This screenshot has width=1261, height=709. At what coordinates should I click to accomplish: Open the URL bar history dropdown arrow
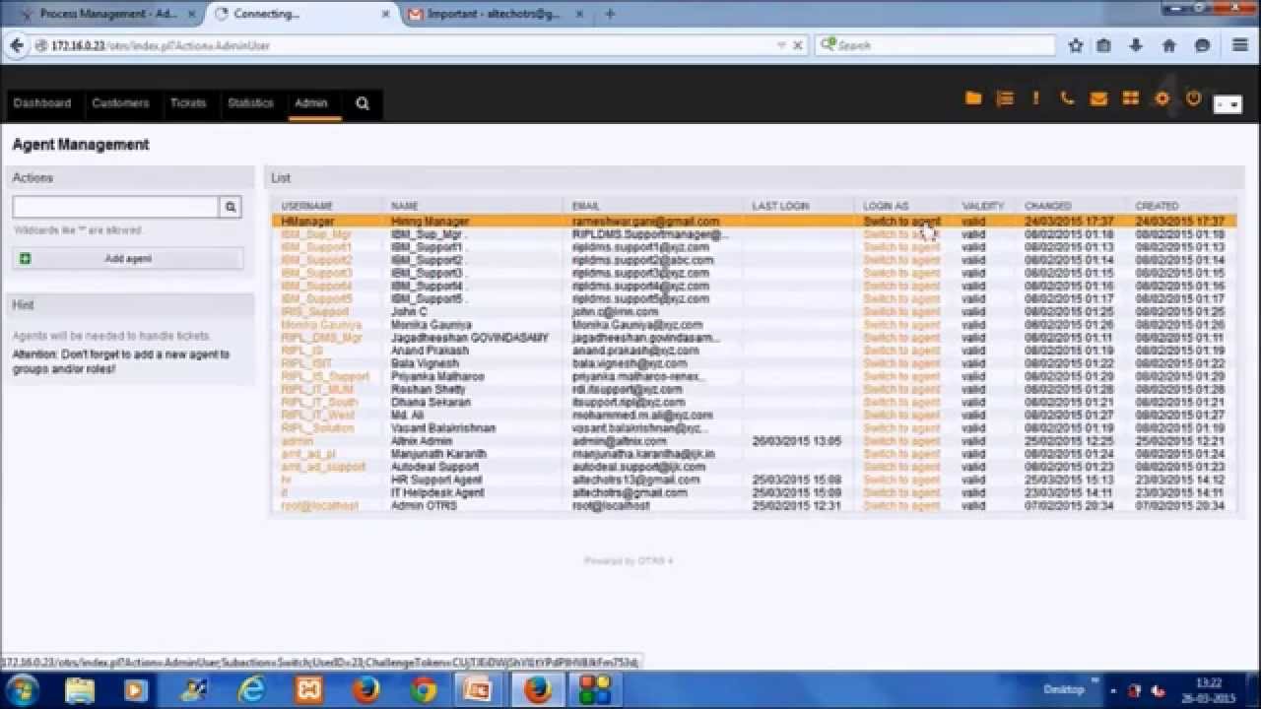(781, 45)
